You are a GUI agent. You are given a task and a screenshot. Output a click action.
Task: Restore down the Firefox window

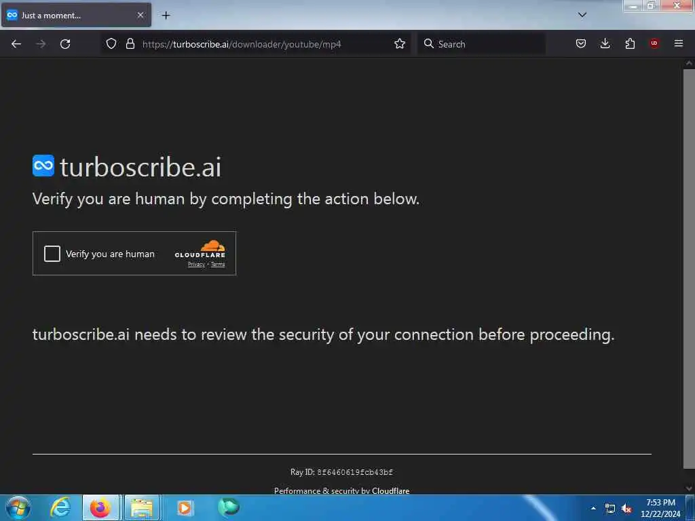click(651, 5)
